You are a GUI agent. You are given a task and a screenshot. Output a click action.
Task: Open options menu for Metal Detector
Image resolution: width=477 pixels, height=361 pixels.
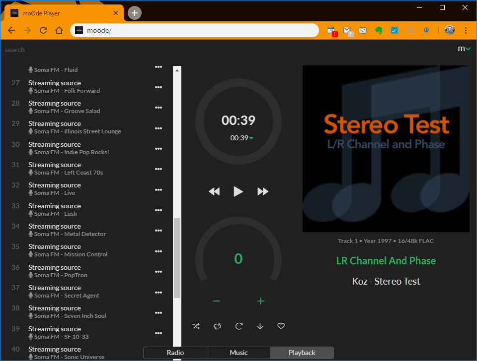click(x=159, y=231)
